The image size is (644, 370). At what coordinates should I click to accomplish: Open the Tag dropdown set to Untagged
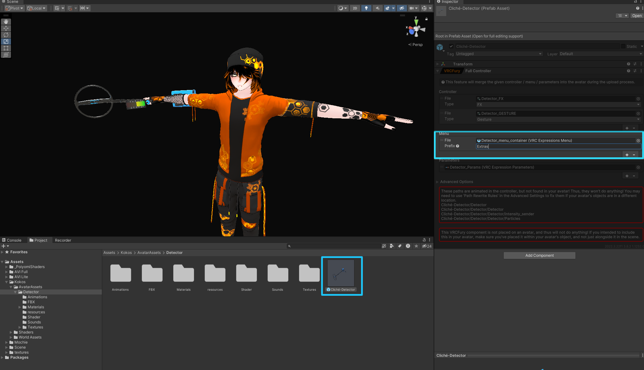click(x=499, y=54)
